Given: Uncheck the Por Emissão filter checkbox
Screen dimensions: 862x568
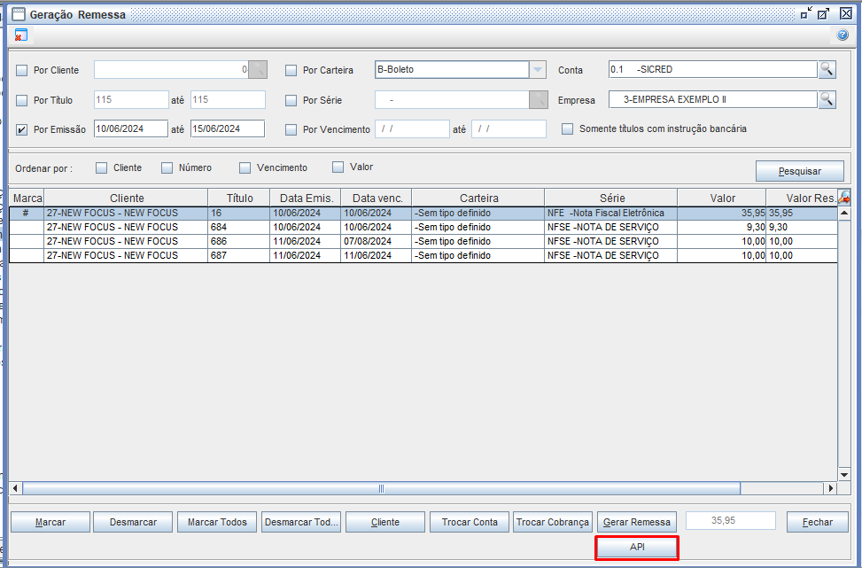Looking at the screenshot, I should click(21, 129).
